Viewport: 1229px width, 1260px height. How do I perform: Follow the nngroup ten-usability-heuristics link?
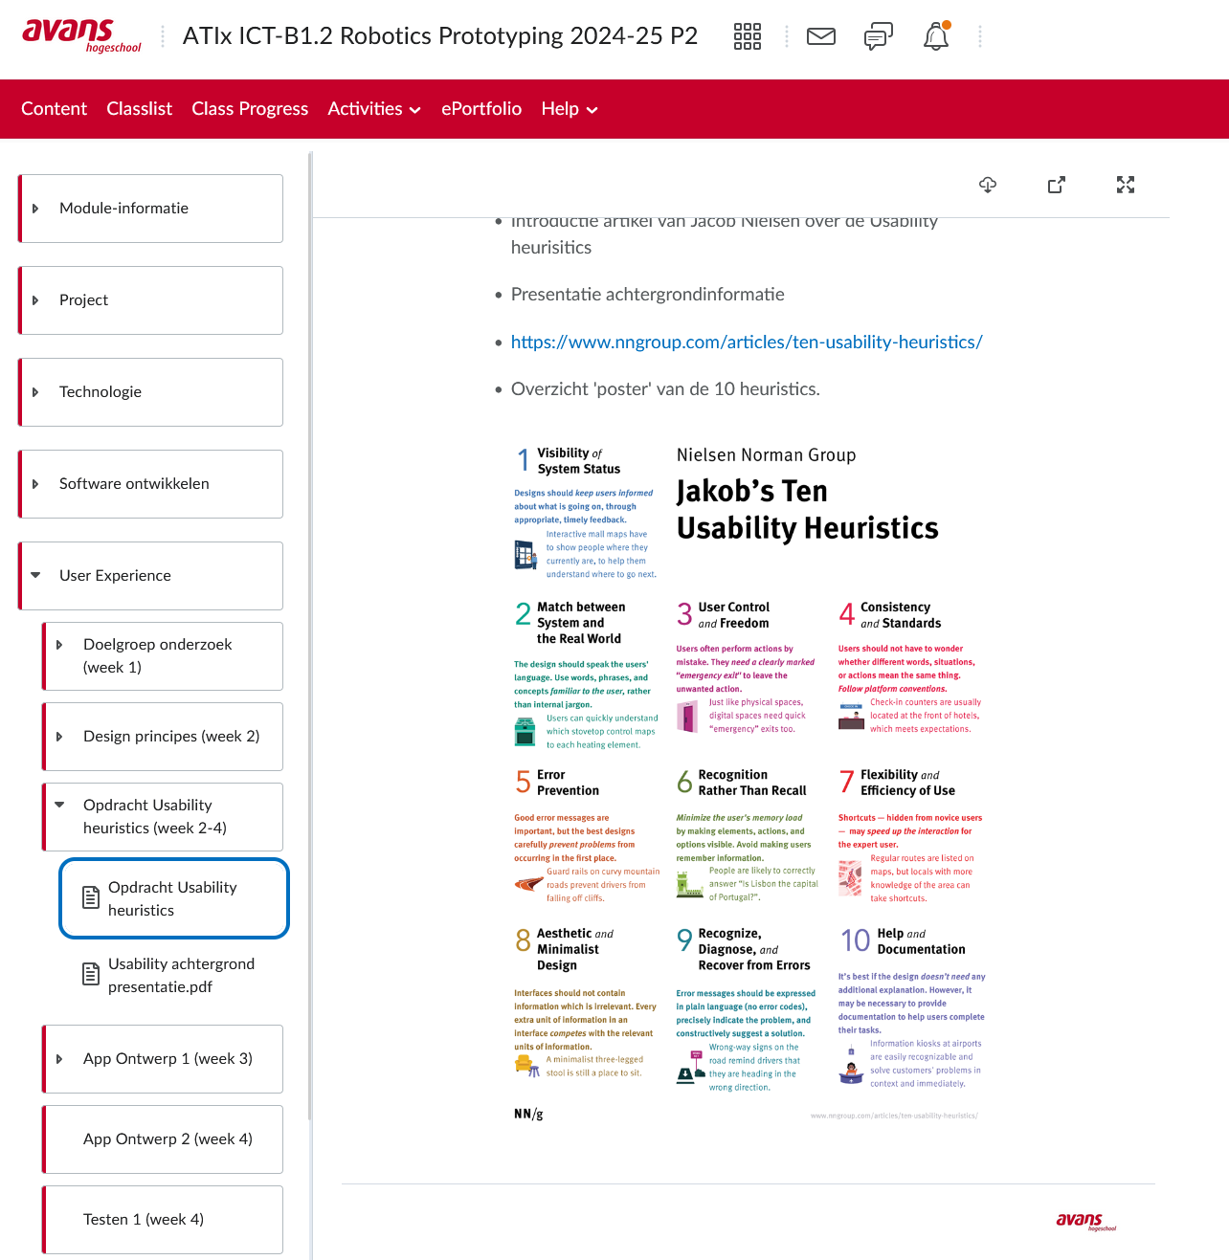747,342
